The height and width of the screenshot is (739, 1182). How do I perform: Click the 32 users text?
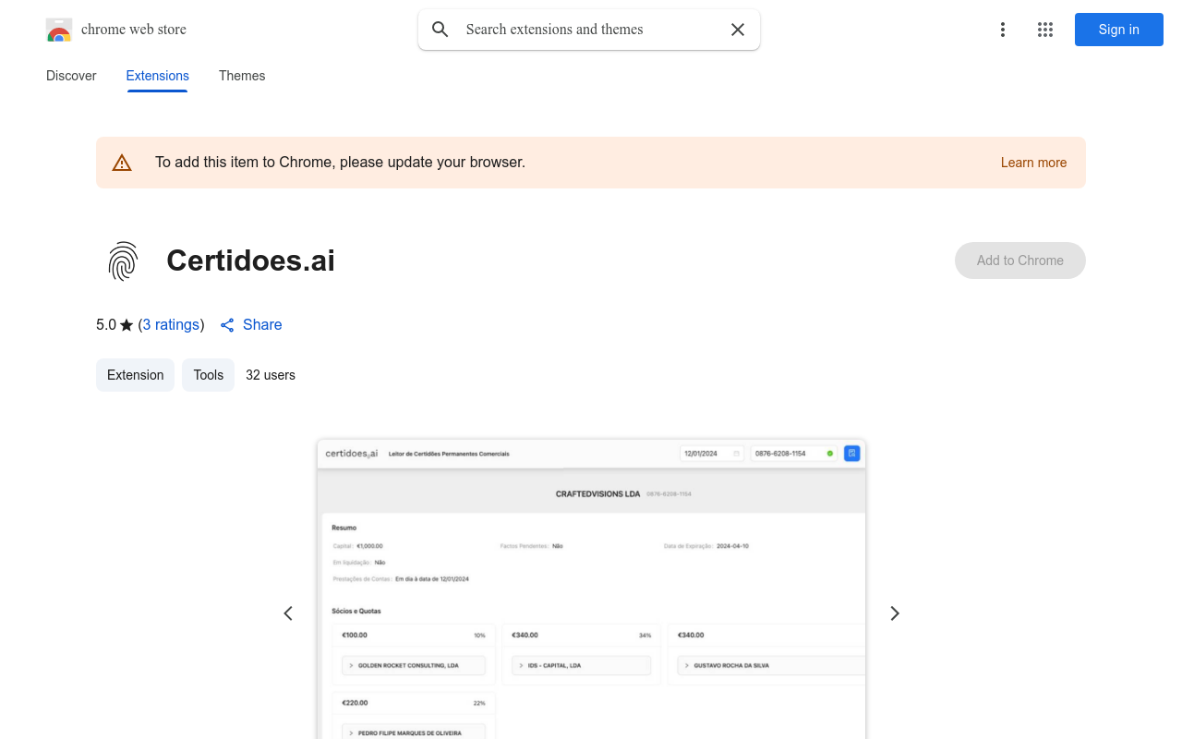[271, 375]
